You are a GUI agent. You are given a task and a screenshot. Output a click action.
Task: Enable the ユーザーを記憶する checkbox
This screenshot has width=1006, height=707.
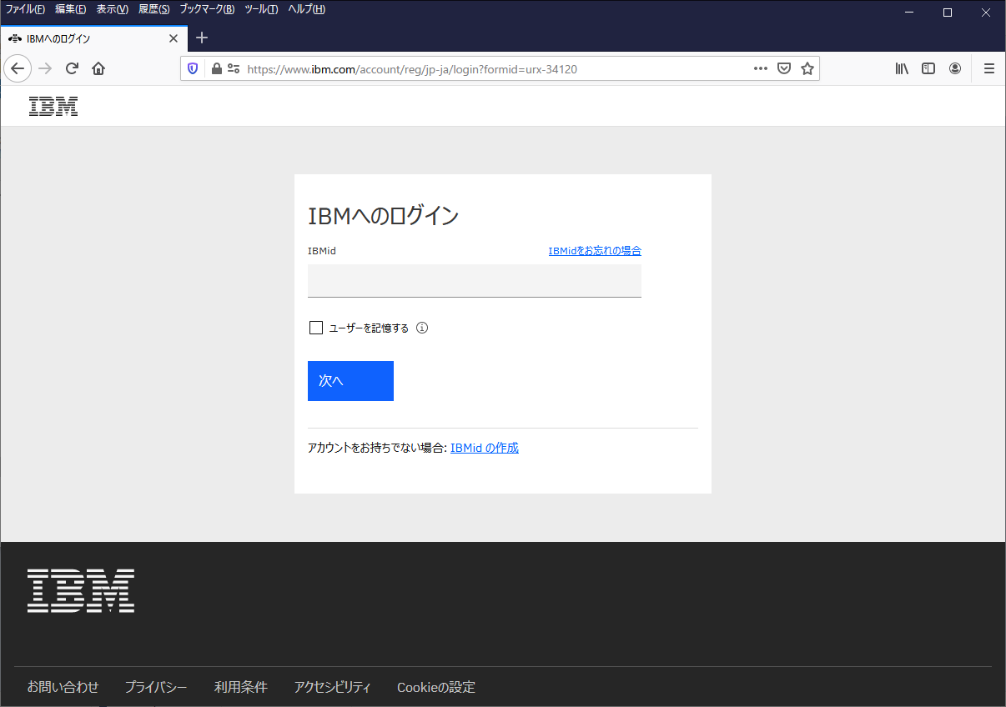(316, 328)
